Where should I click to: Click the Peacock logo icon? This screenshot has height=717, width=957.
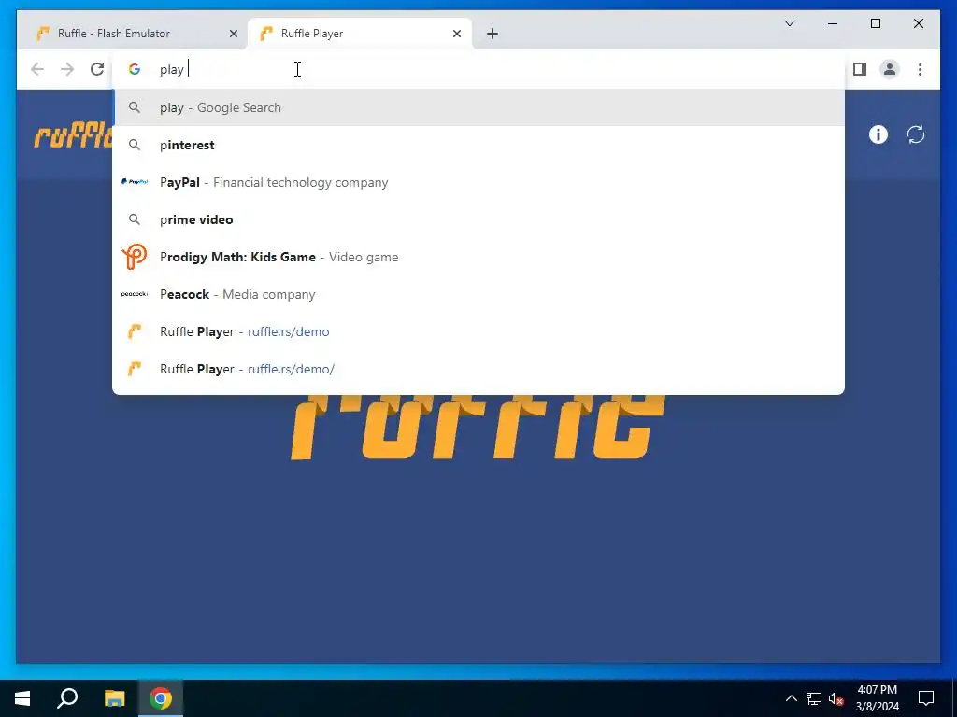pos(135,294)
